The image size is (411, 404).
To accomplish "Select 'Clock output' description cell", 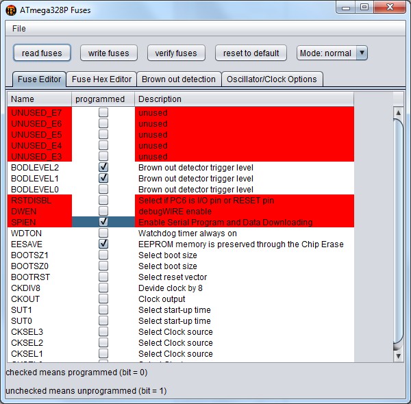I will point(245,299).
